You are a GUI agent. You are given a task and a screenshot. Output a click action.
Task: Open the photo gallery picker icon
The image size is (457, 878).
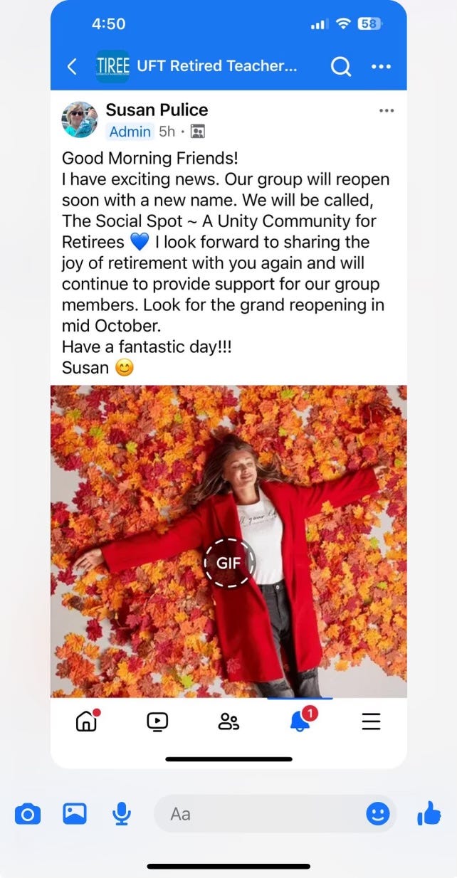(75, 813)
